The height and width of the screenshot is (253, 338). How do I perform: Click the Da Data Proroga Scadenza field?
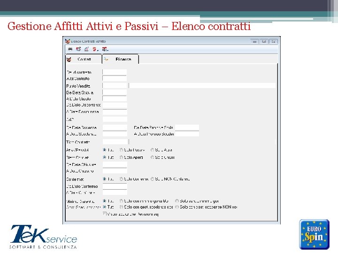pyautogui.click(x=187, y=127)
